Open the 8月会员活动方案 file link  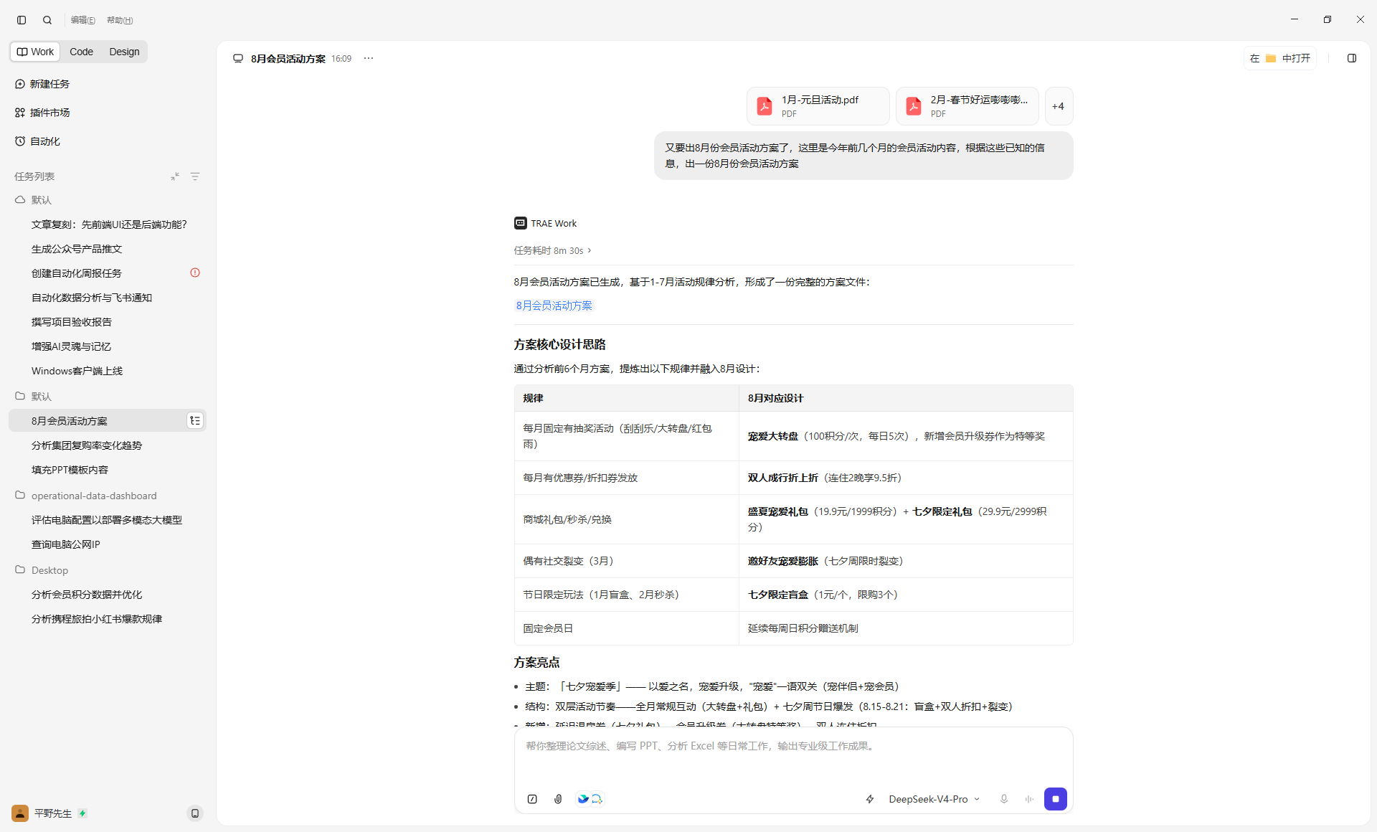554,306
